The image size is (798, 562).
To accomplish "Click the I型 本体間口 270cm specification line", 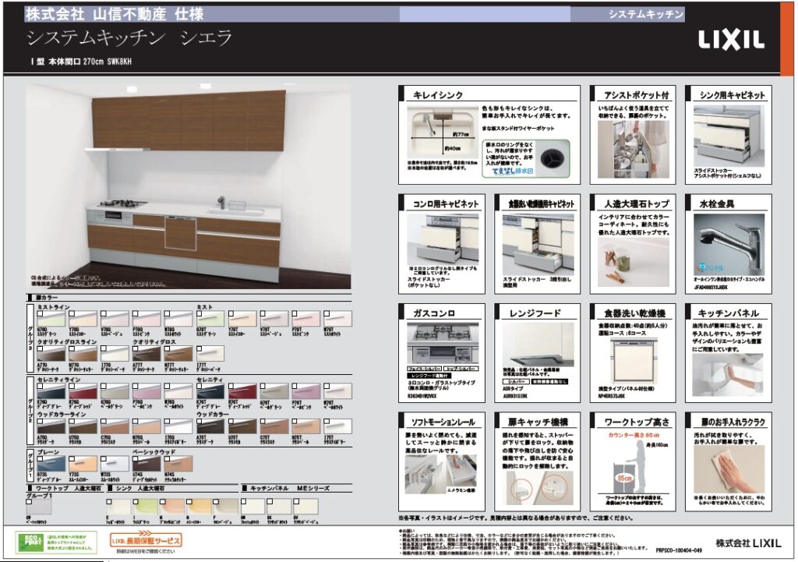I will tap(81, 62).
